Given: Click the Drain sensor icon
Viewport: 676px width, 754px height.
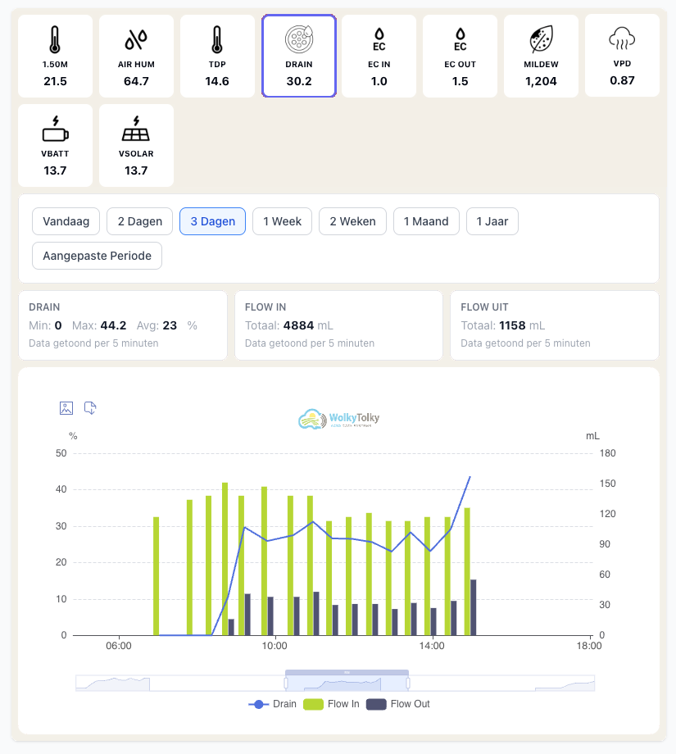Looking at the screenshot, I should 299,39.
